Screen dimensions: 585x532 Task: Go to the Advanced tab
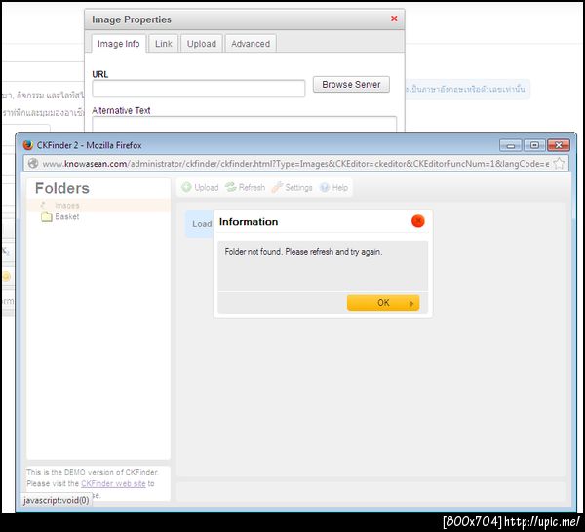click(x=251, y=44)
